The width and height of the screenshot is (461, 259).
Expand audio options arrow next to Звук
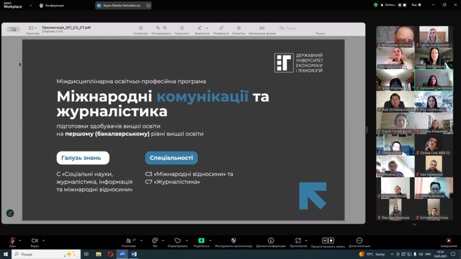coord(20,241)
